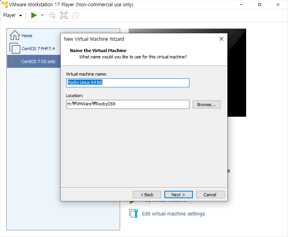The width and height of the screenshot is (288, 237).
Task: Go back with the < Back button
Action: [x=147, y=195]
